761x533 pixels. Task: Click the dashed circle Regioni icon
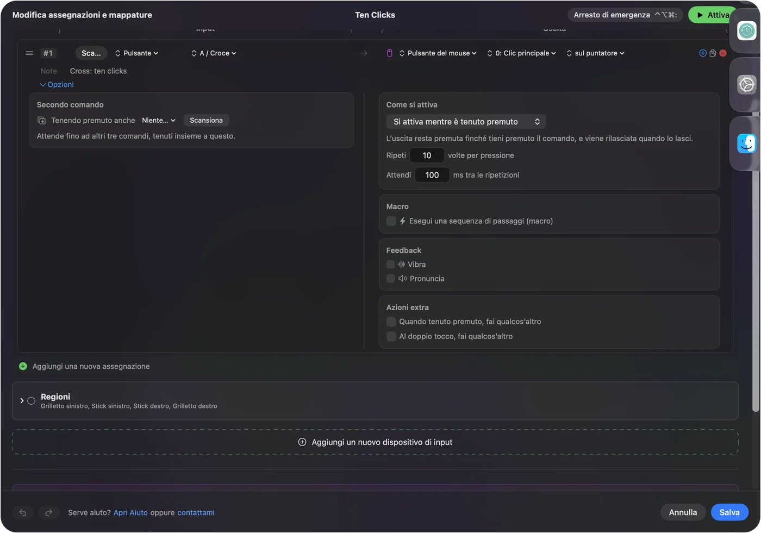coord(32,401)
